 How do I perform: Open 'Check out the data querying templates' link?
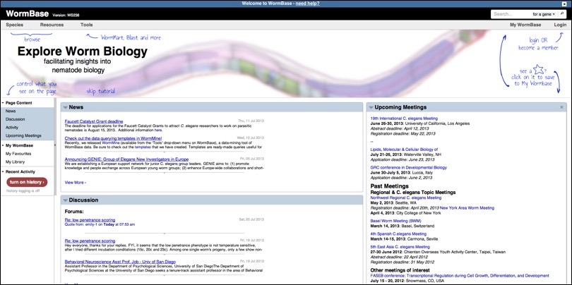tap(113, 138)
